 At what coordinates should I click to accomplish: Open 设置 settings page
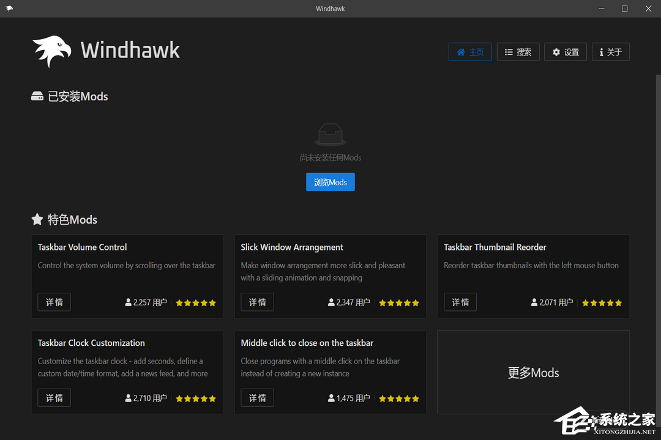[x=566, y=52]
